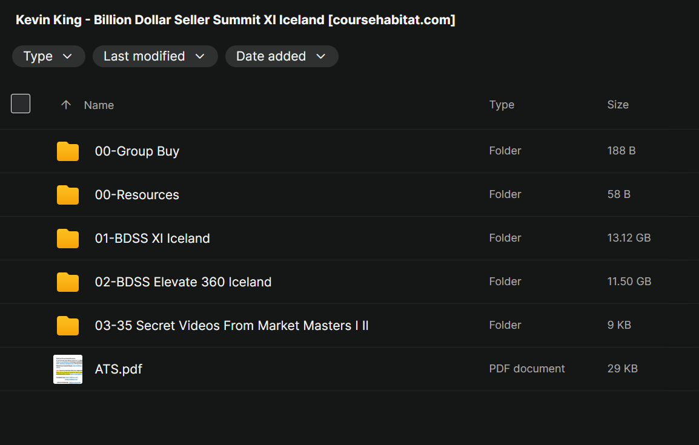Open 02-BDSS Elevate 360 Iceland folder name
The height and width of the screenshot is (445, 699).
point(183,282)
